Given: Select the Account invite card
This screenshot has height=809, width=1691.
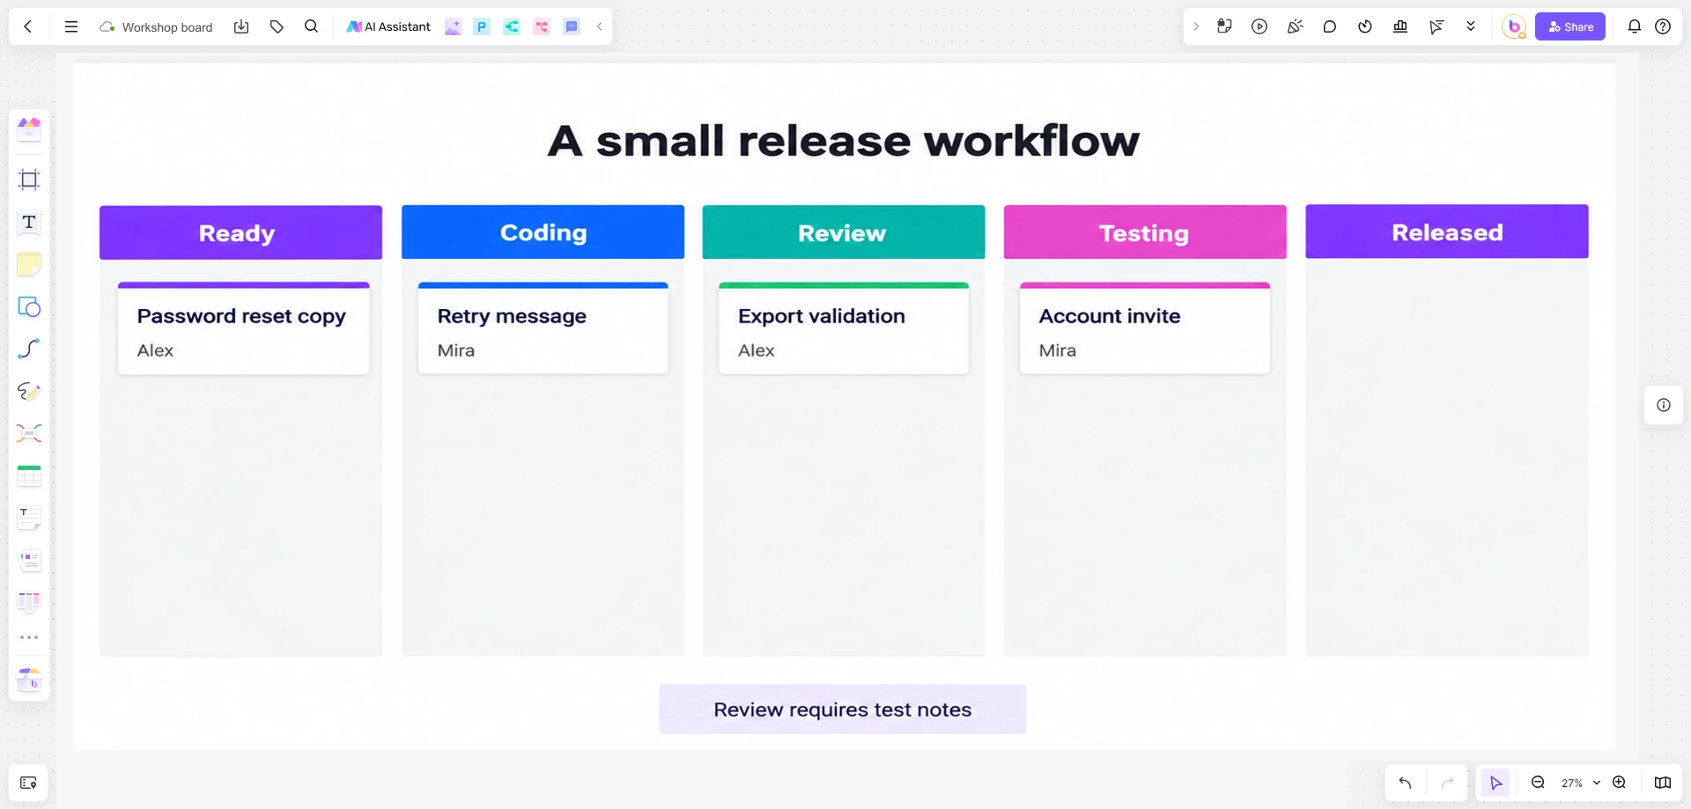Looking at the screenshot, I should [x=1145, y=328].
